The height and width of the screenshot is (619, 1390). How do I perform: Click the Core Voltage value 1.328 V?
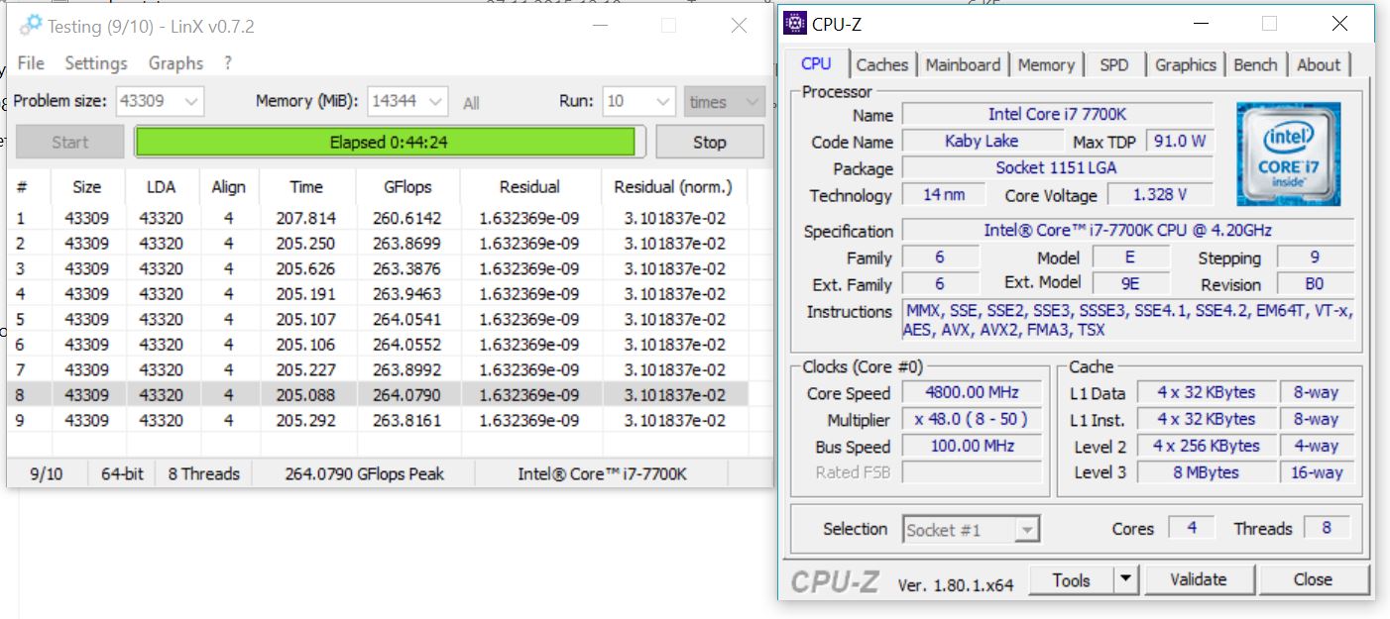tap(1161, 194)
